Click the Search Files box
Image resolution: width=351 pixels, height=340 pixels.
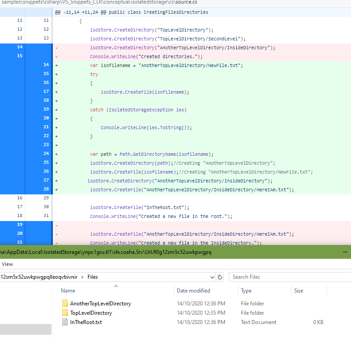coord(290,277)
